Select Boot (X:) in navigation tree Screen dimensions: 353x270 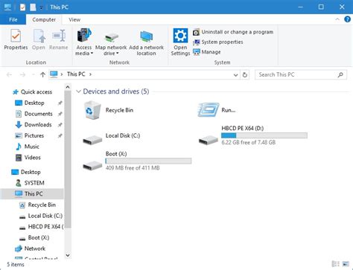tap(34, 237)
